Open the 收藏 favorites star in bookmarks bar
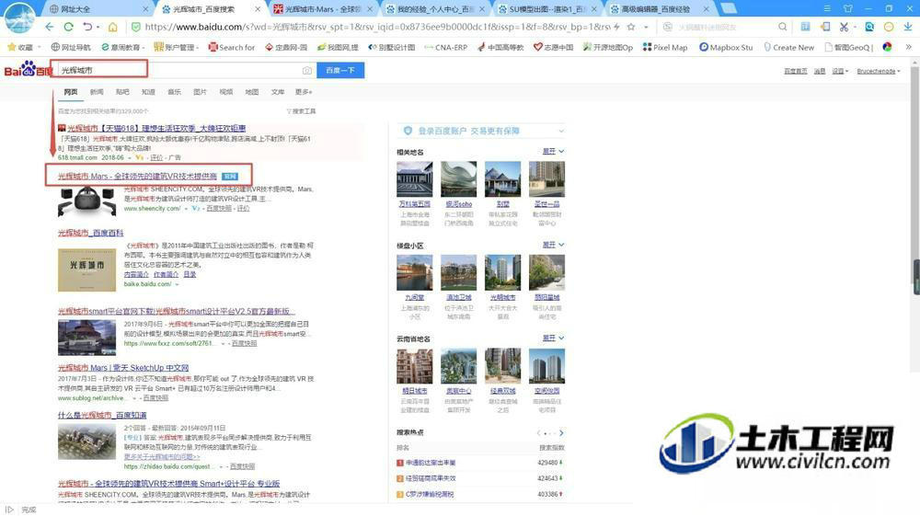This screenshot has width=920, height=516. [x=20, y=48]
